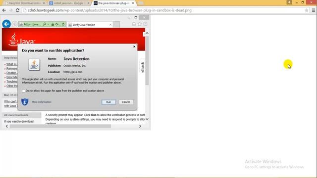
Task: Click the scroll down arrow of Java page
Action: [x=147, y=119]
